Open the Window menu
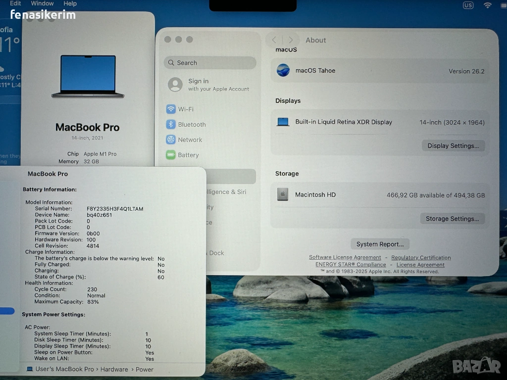This screenshot has width=507, height=380. tap(42, 3)
